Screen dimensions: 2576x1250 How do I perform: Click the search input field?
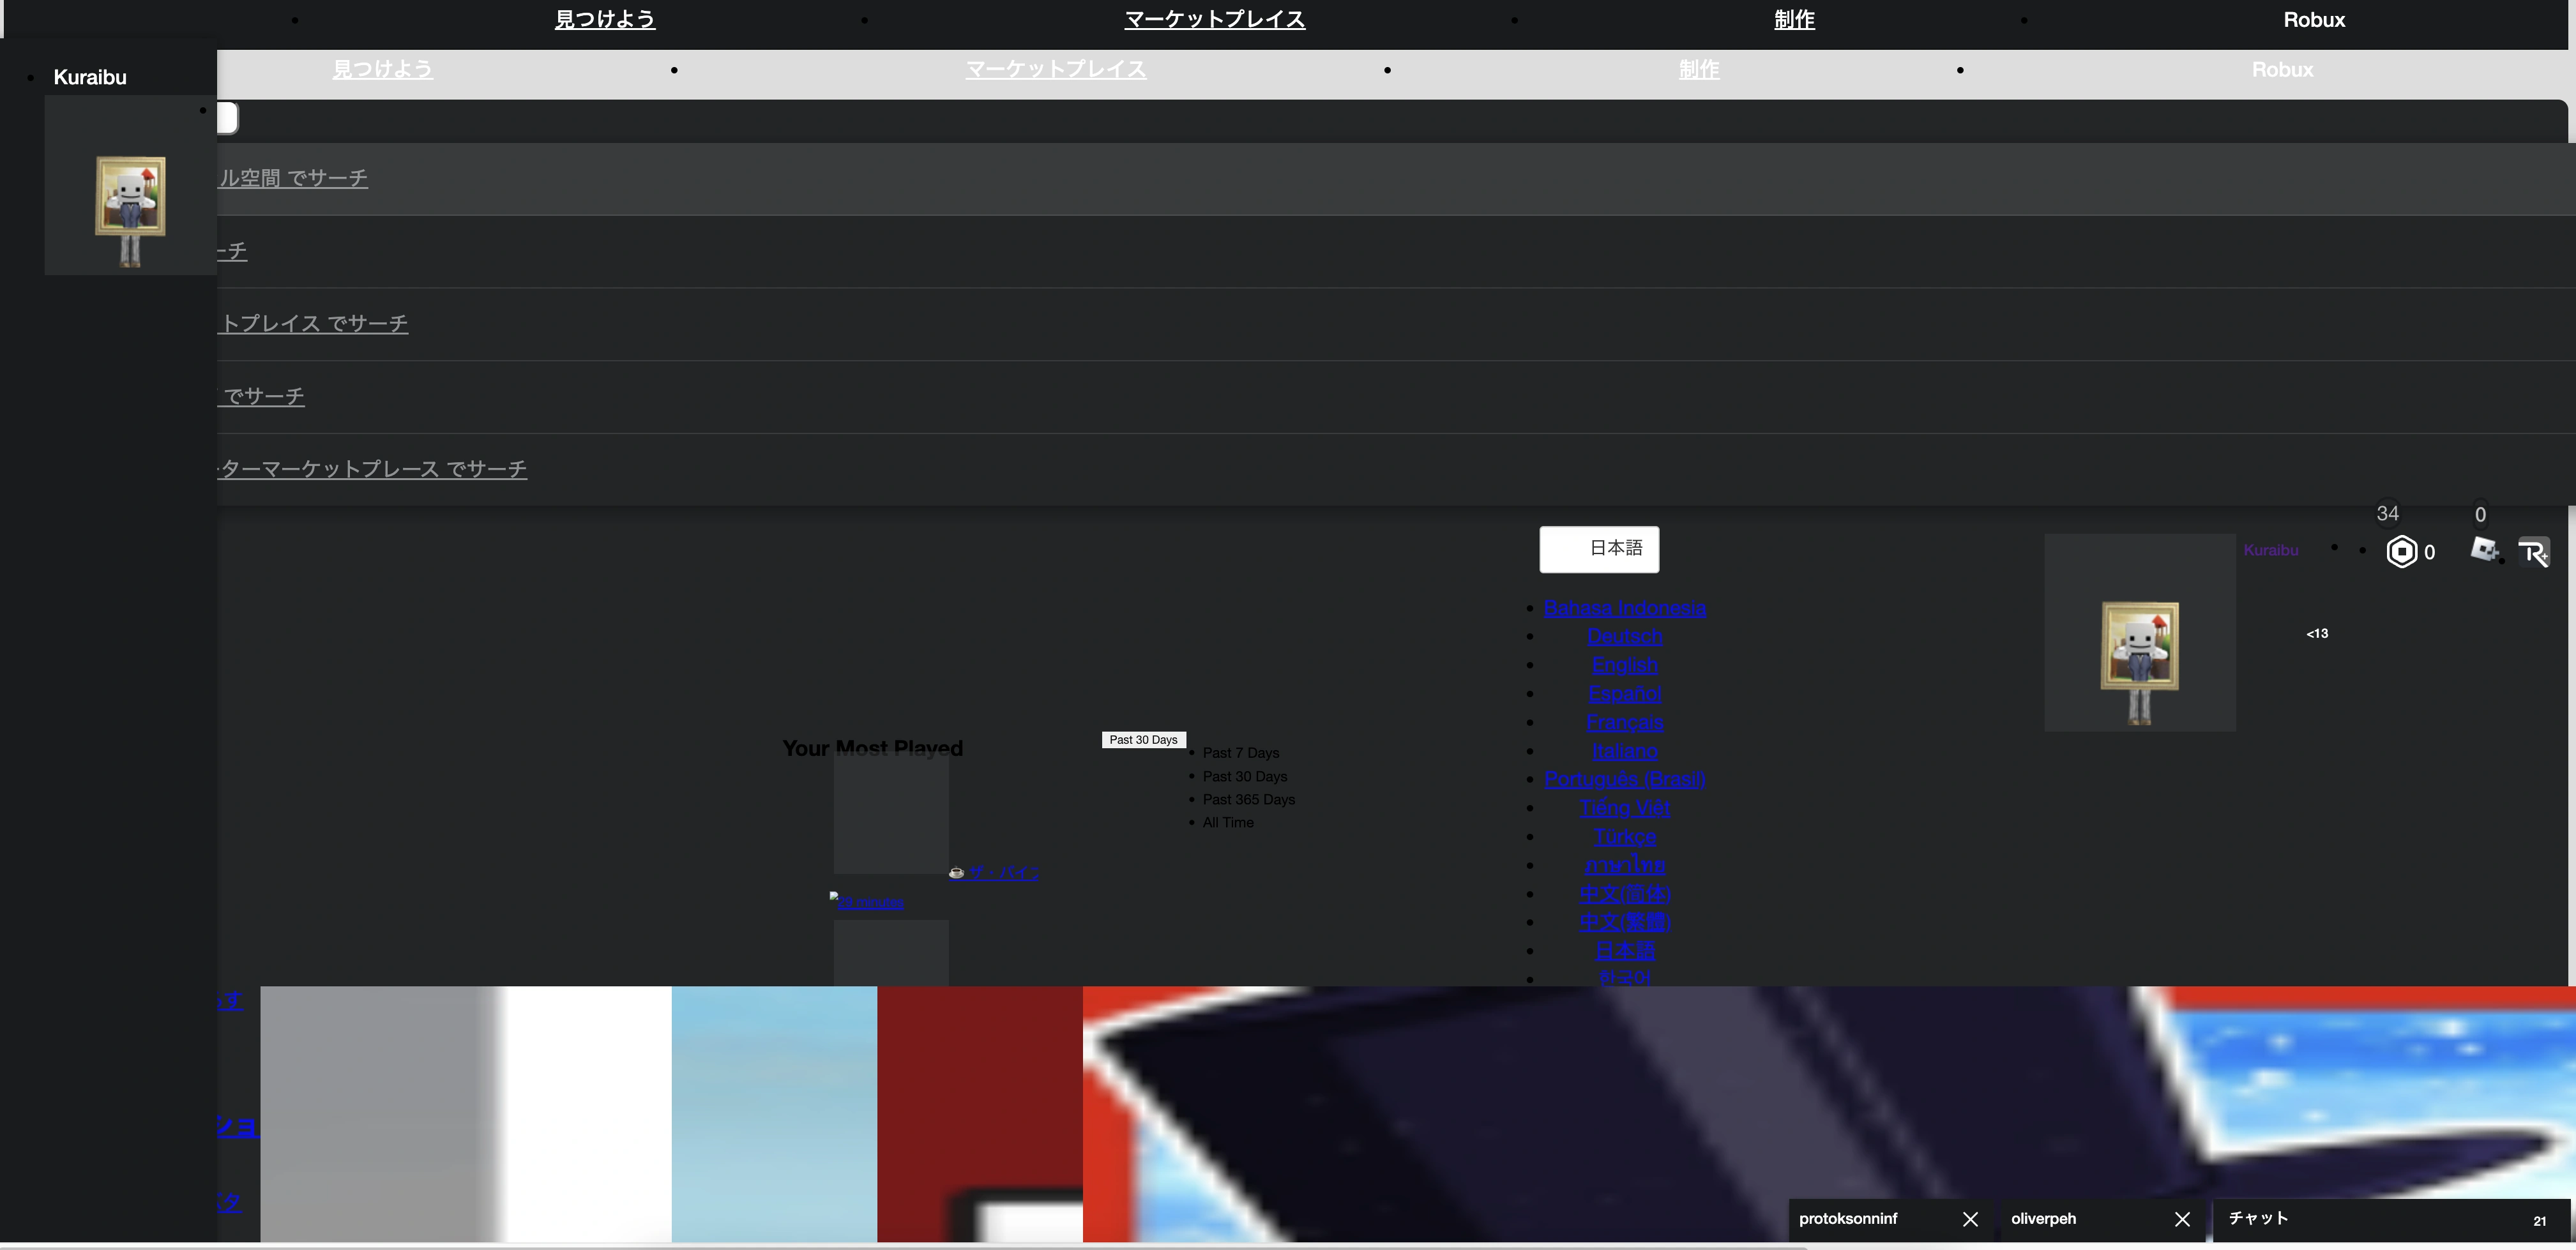(x=228, y=118)
